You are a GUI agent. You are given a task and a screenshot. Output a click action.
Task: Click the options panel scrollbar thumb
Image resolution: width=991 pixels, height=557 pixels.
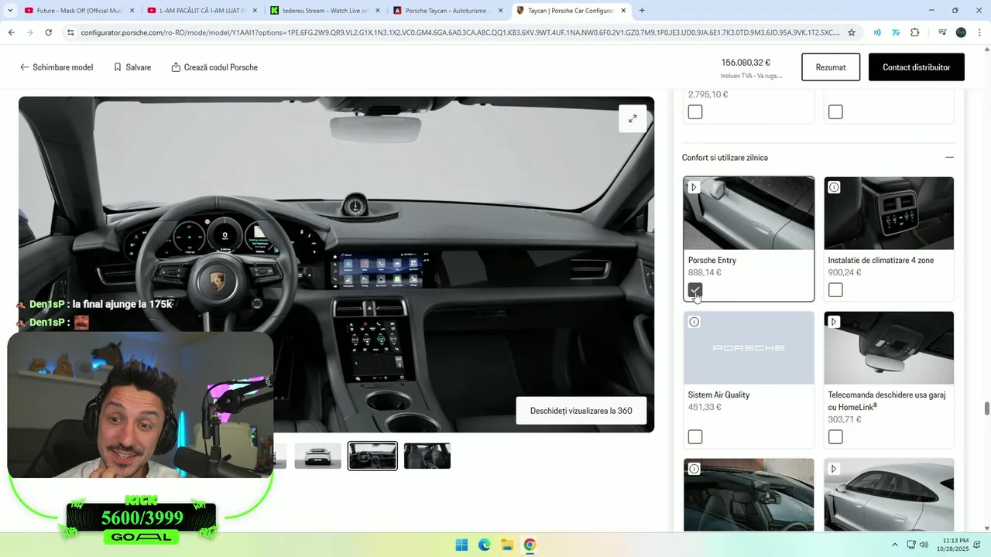[986, 409]
